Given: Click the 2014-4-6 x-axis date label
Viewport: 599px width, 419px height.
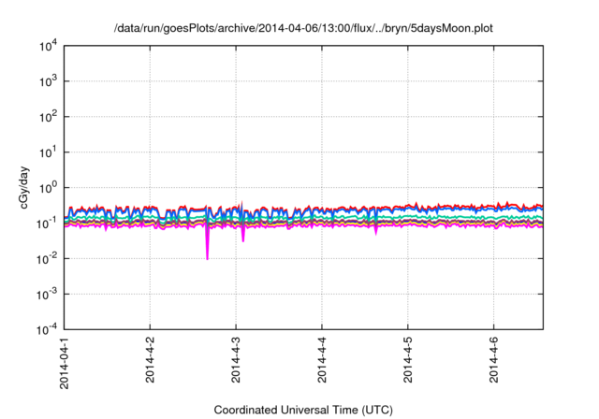Looking at the screenshot, I should click(x=494, y=359).
